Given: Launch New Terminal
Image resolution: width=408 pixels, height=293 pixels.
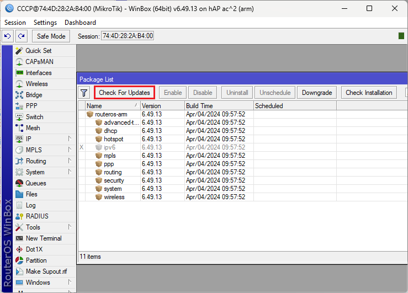Looking at the screenshot, I should (44, 238).
